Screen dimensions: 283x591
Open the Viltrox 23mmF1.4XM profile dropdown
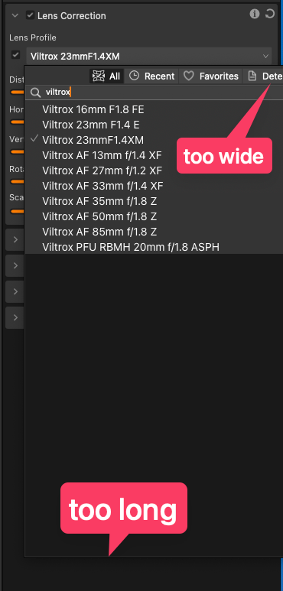(x=149, y=57)
